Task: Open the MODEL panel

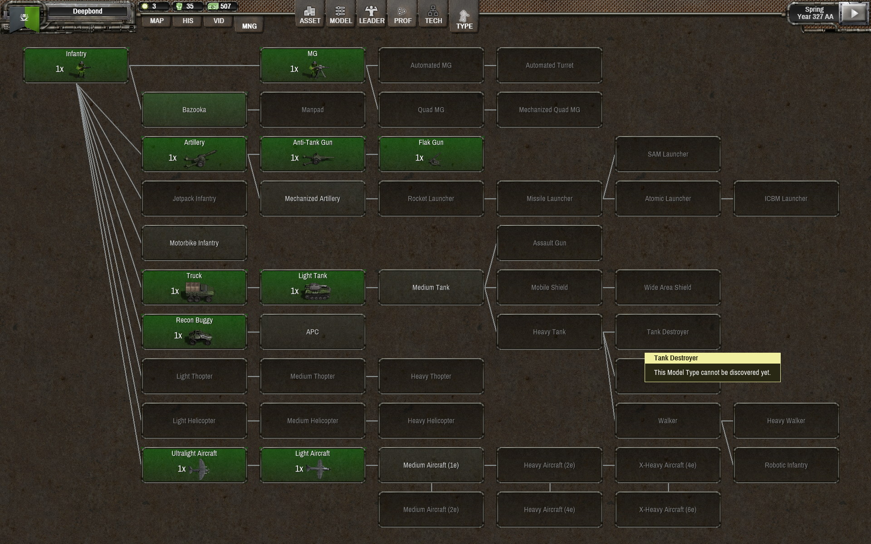Action: (341, 14)
